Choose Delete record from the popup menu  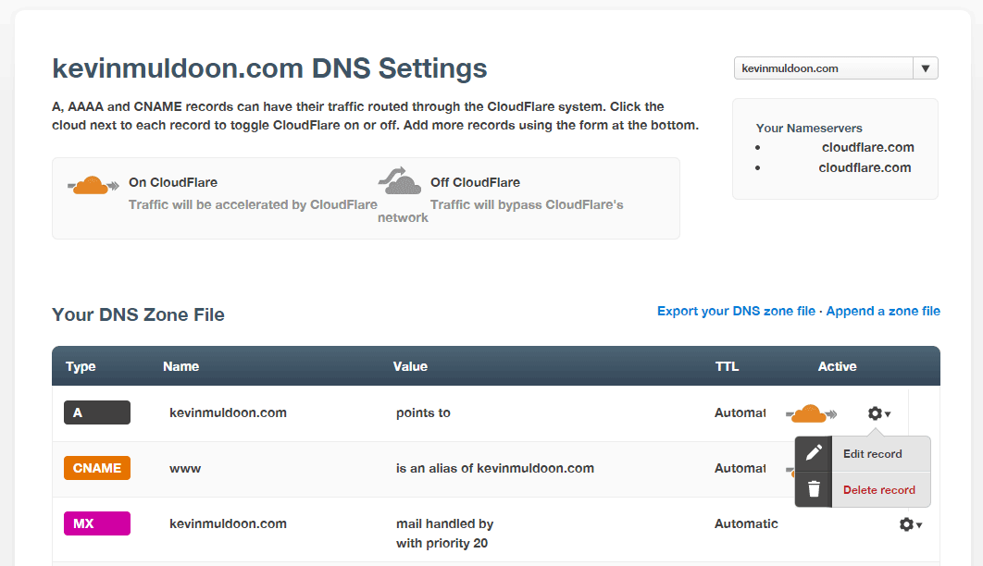(879, 489)
